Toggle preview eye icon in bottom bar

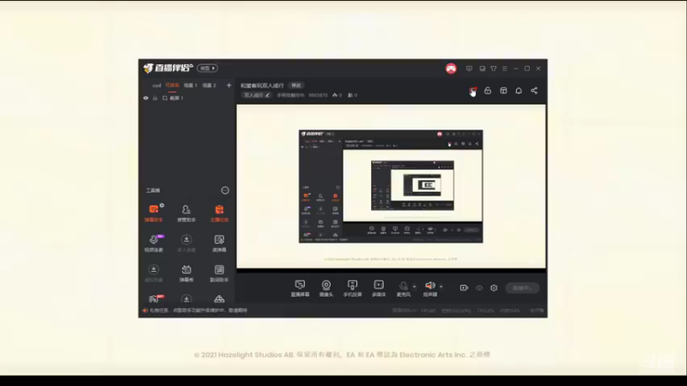point(479,288)
